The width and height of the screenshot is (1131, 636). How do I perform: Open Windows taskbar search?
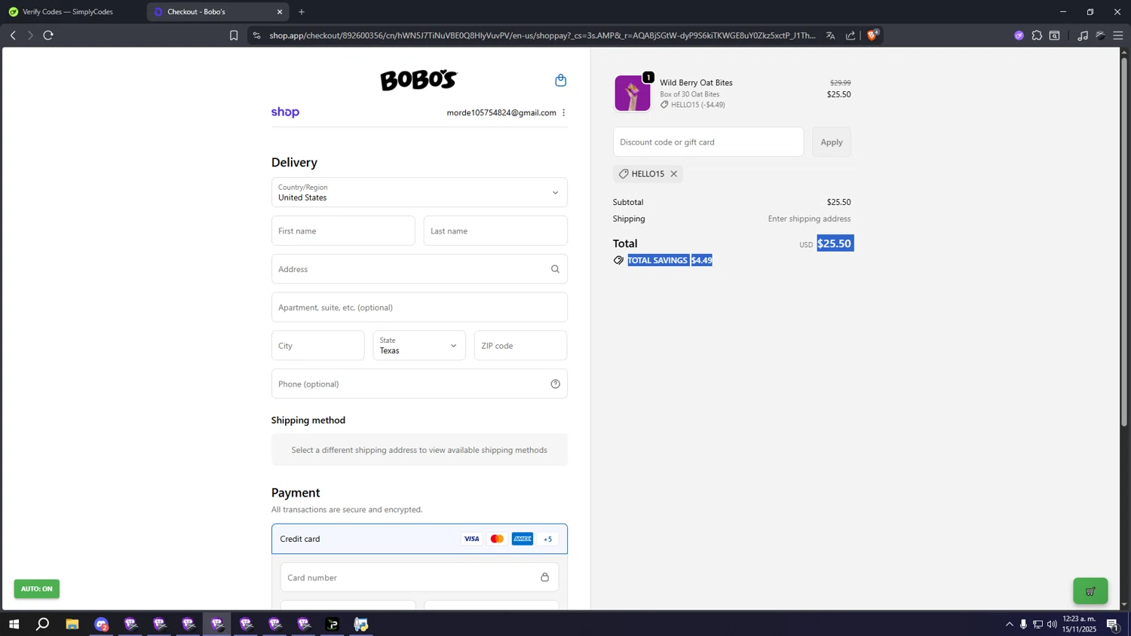pos(43,624)
